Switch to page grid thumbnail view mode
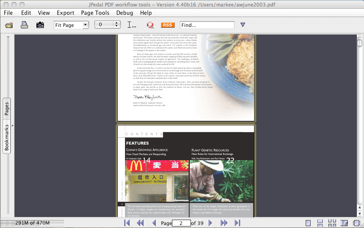This screenshot has width=364, height=228. click(332, 223)
